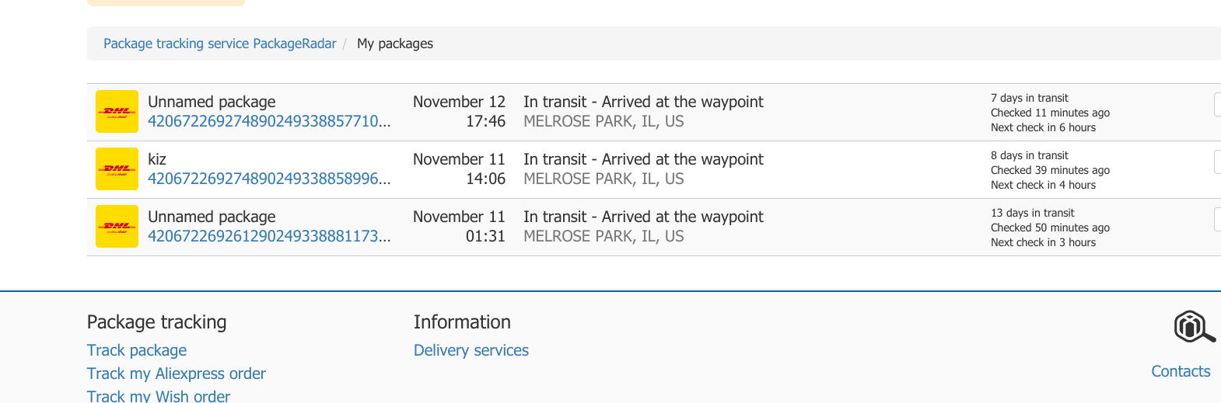The image size is (1221, 403).
Task: Open the Contacts link
Action: [1181, 371]
